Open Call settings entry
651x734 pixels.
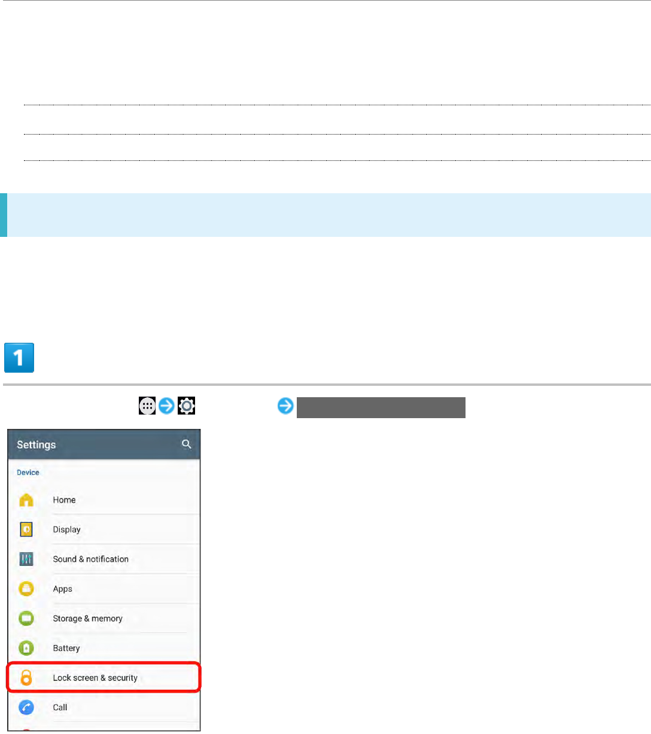click(x=104, y=707)
